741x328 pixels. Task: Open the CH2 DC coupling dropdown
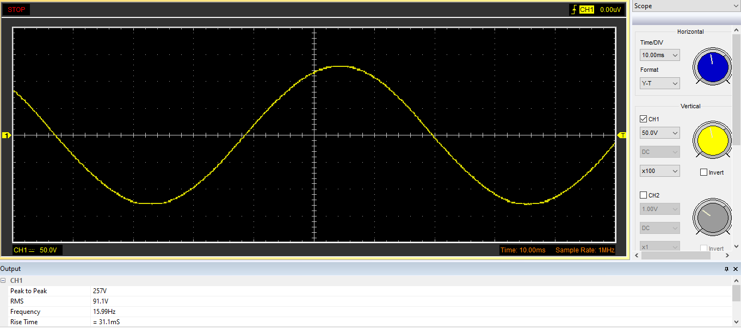coord(660,228)
